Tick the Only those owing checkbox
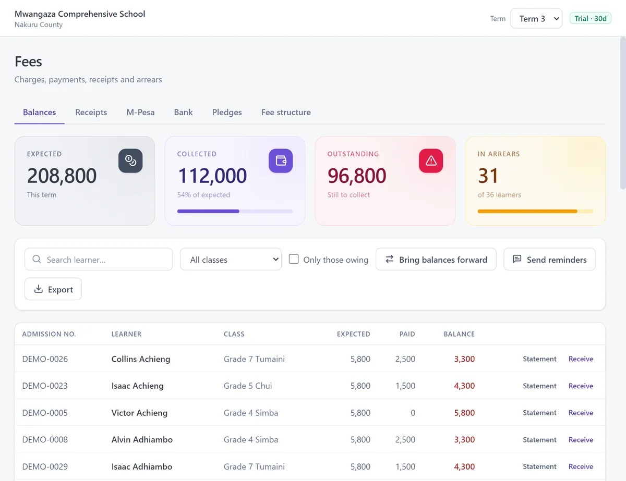626x481 pixels. 294,259
